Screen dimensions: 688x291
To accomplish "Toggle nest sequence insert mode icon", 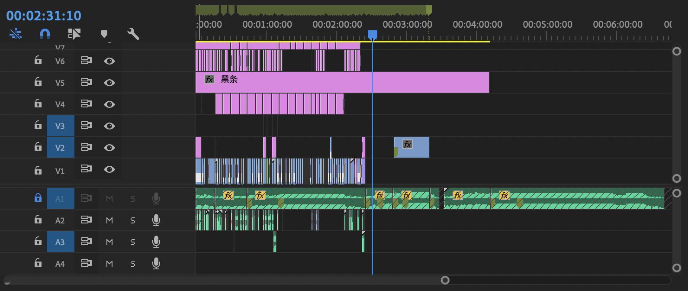I will click(16, 34).
